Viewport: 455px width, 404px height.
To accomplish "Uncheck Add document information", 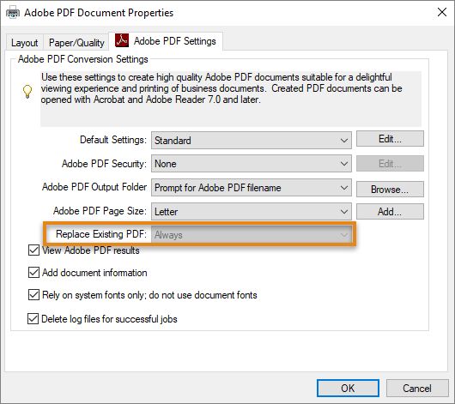I will (x=33, y=273).
